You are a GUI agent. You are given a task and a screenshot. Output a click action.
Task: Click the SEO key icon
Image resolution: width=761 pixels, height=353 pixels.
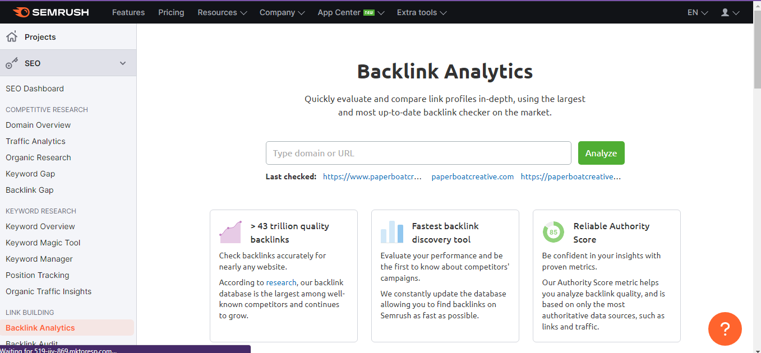pos(12,63)
